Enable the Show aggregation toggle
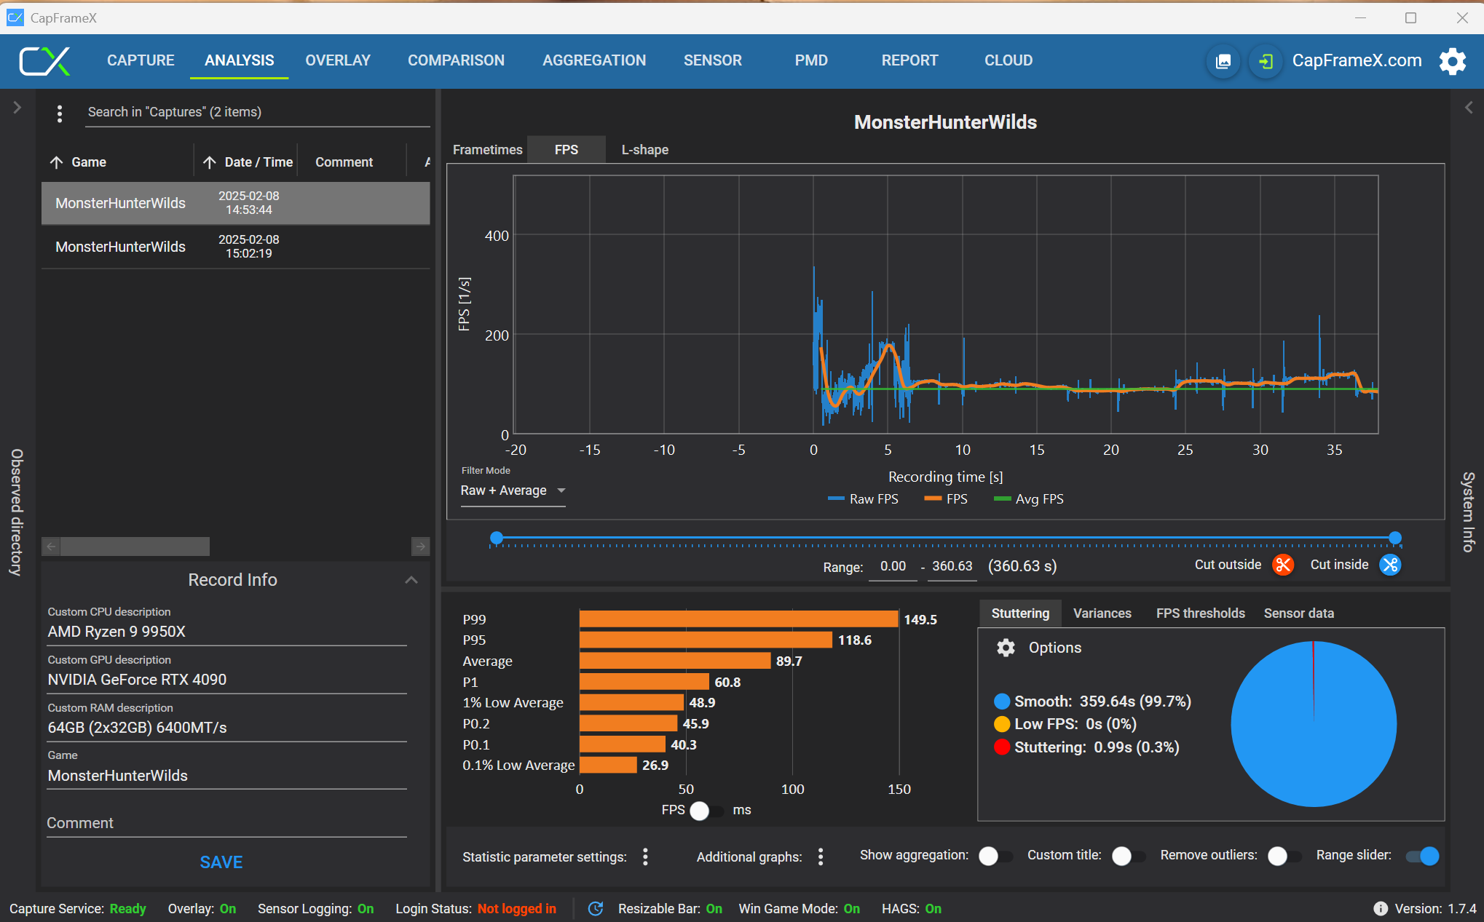The width and height of the screenshot is (1484, 922). coord(995,856)
